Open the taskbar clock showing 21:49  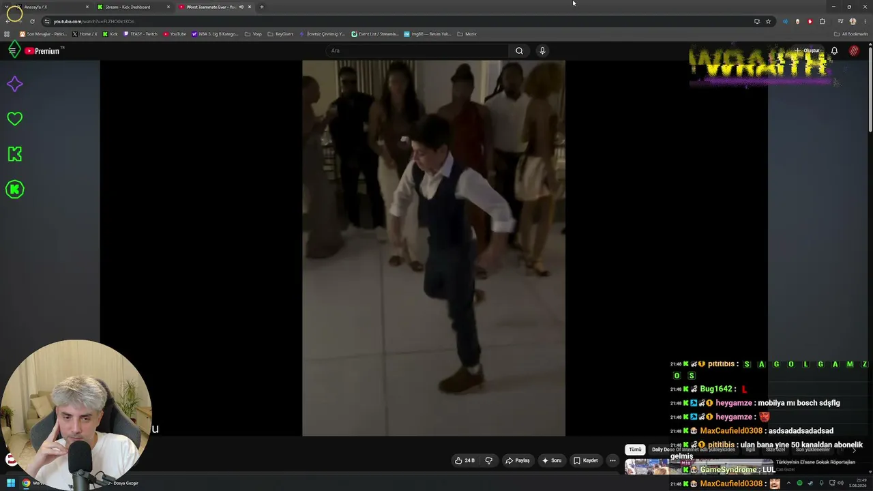click(857, 483)
